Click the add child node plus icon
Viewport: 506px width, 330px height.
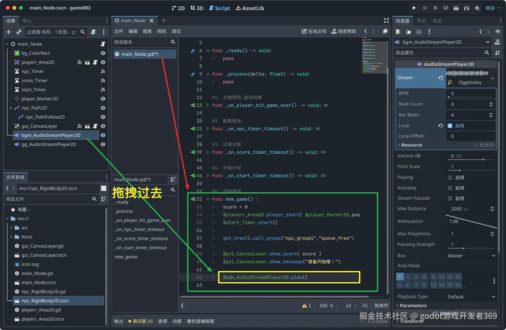coord(8,32)
